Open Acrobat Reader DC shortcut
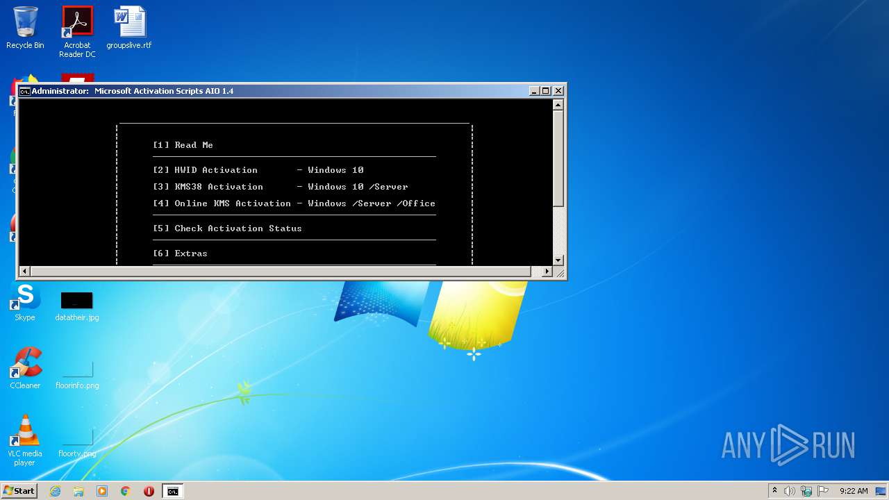This screenshot has height=500, width=889. (x=77, y=32)
